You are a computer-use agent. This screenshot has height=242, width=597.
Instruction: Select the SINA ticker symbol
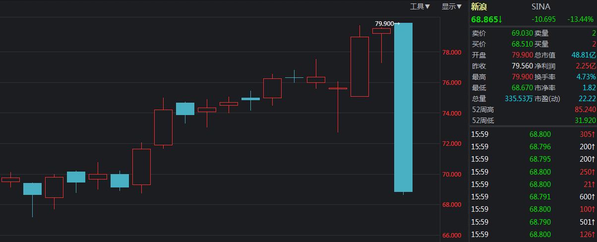click(540, 6)
